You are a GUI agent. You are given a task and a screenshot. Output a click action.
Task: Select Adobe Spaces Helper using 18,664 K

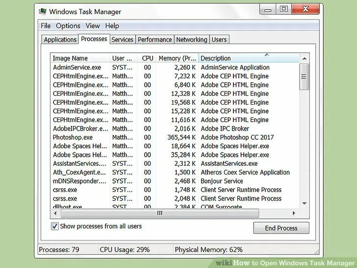click(x=175, y=146)
